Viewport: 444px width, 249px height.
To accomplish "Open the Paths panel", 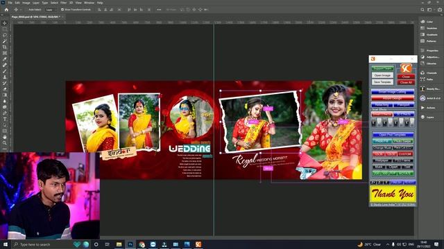I will tap(427, 80).
